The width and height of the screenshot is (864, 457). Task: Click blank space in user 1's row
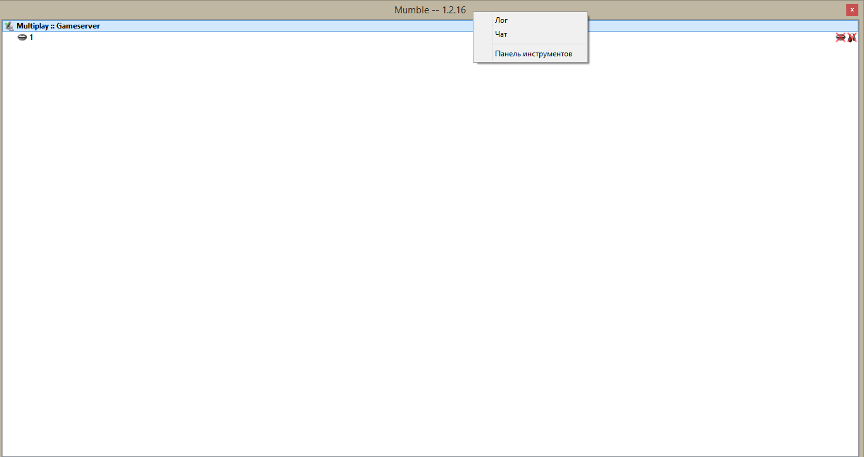[380, 37]
